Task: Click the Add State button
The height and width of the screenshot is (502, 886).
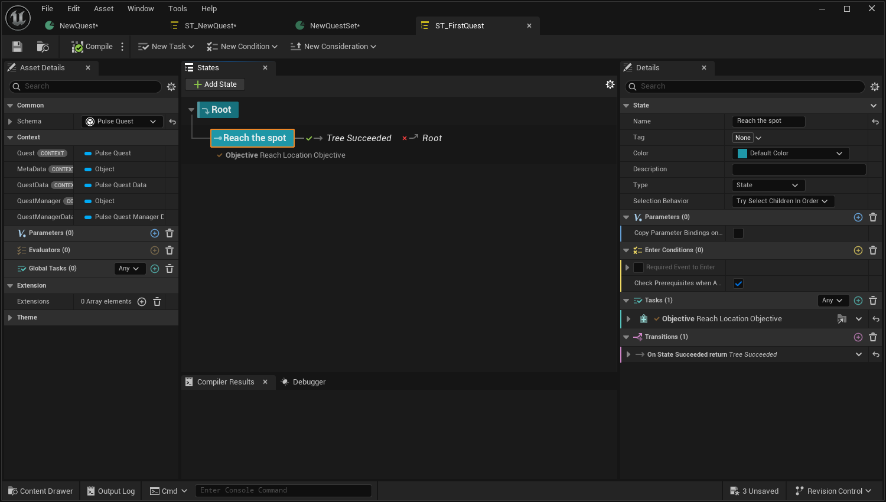Action: click(x=215, y=84)
